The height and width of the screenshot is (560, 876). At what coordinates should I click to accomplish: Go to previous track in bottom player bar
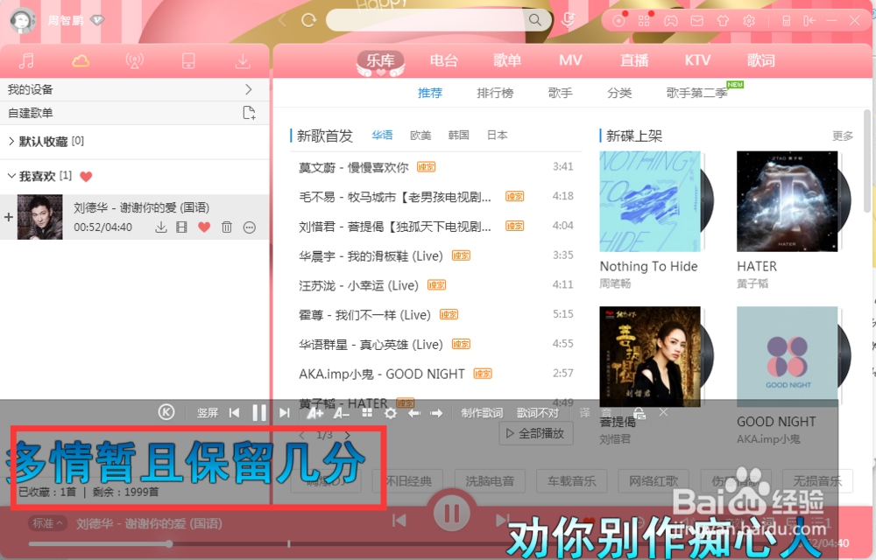399,521
